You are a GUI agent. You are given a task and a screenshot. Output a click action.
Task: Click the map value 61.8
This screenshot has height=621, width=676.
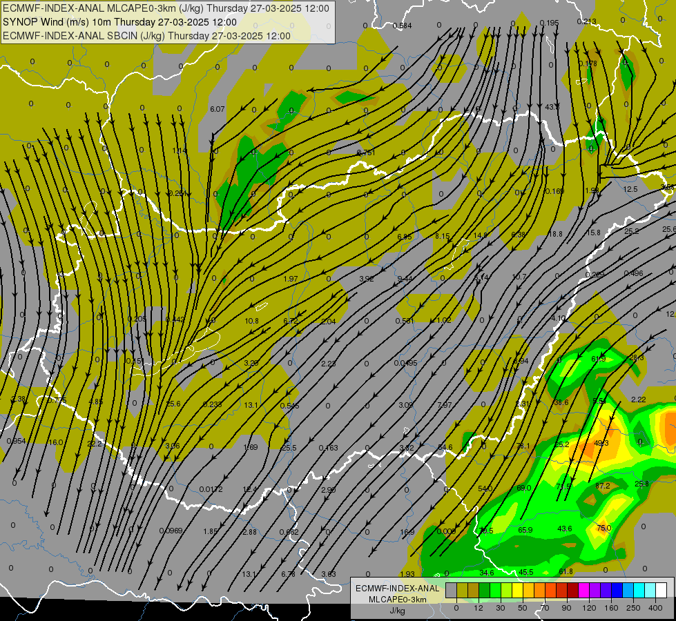click(x=566, y=571)
